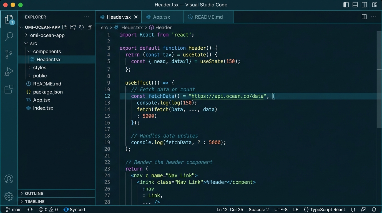Screen dimensions: 382x213
Task: Expand the styles folder
Action: (29, 67)
